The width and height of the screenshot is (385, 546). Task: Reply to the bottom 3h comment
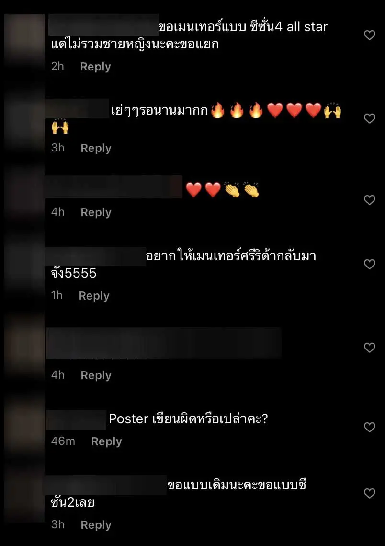tap(96, 525)
